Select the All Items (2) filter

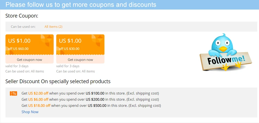coord(53,27)
